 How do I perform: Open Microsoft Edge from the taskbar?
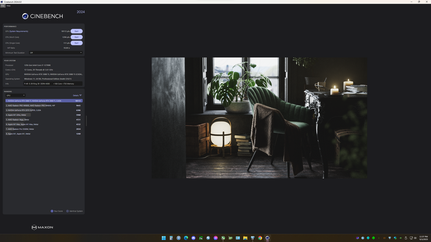pyautogui.click(x=186, y=238)
